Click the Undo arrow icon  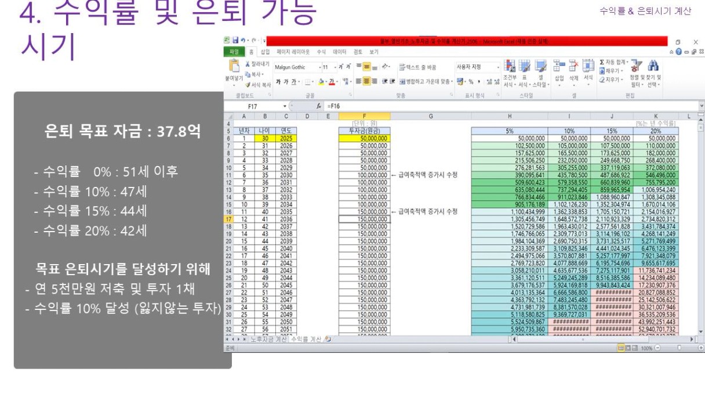coord(242,41)
